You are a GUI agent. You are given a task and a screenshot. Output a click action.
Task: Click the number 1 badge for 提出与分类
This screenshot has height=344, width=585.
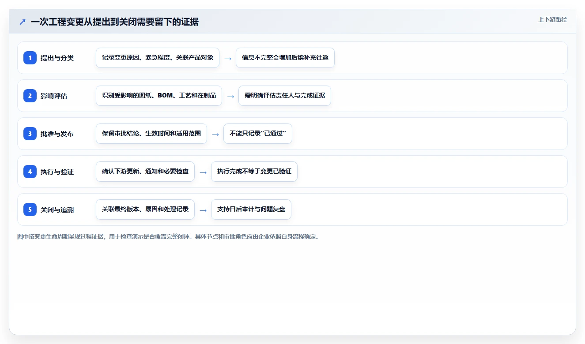30,58
